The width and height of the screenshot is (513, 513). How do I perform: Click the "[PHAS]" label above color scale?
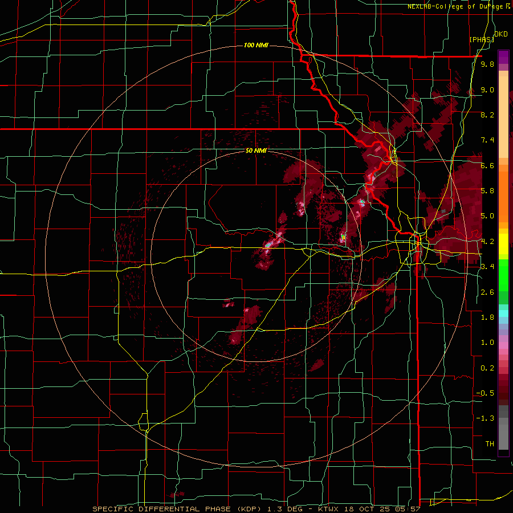tap(481, 40)
